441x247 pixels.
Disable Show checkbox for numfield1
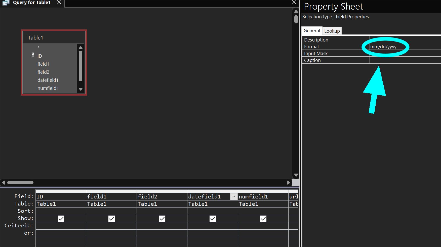coord(263,219)
